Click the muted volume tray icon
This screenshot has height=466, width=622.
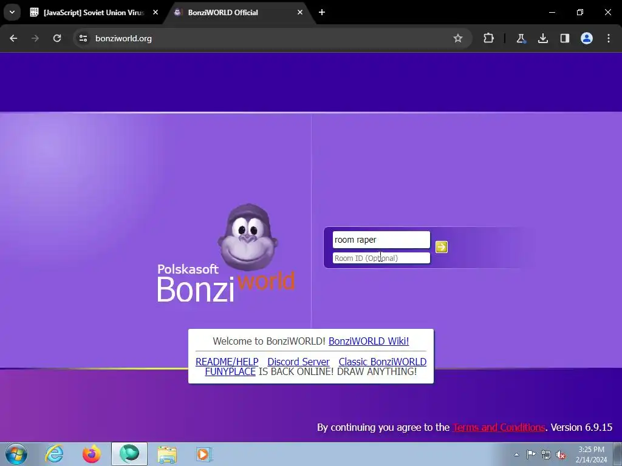(561, 454)
